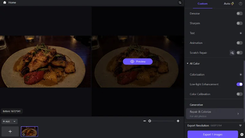
Task: Open the Add dropdown arrow
Action: point(14,121)
